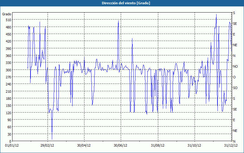The width and height of the screenshot is (244, 153).
Task: Click the '390' degree axis label
Action: [x=9, y=49]
